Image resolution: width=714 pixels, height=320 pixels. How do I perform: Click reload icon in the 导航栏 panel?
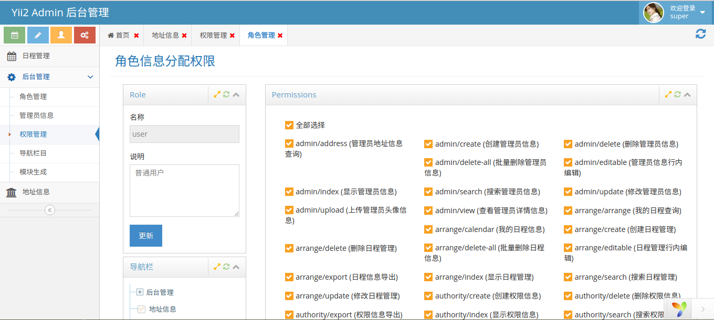pyautogui.click(x=226, y=267)
